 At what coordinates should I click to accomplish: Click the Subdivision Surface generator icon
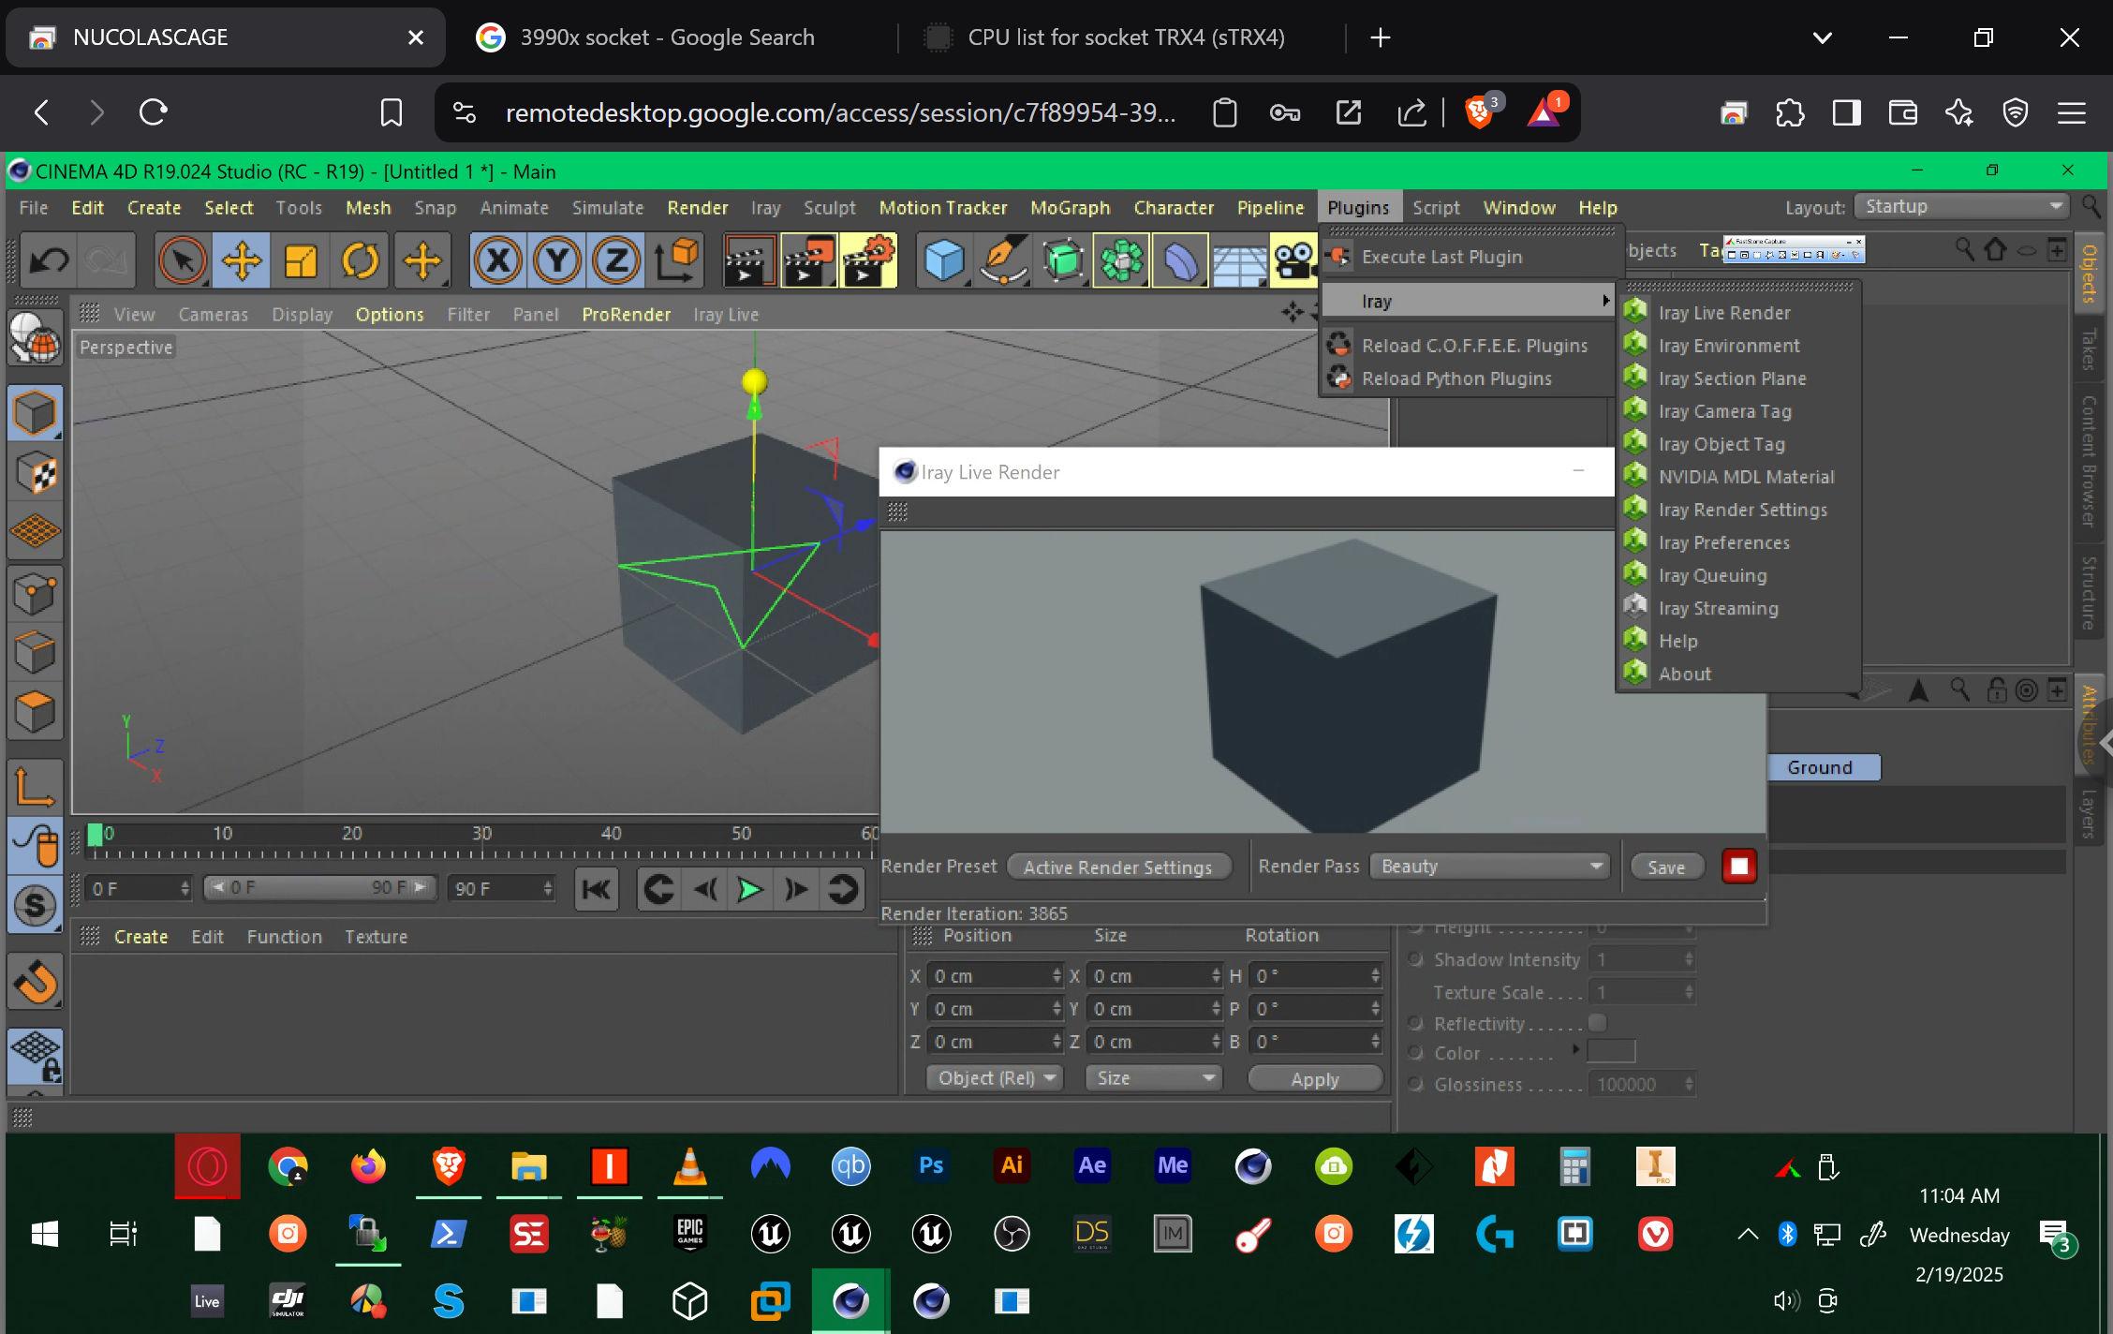tap(1063, 259)
